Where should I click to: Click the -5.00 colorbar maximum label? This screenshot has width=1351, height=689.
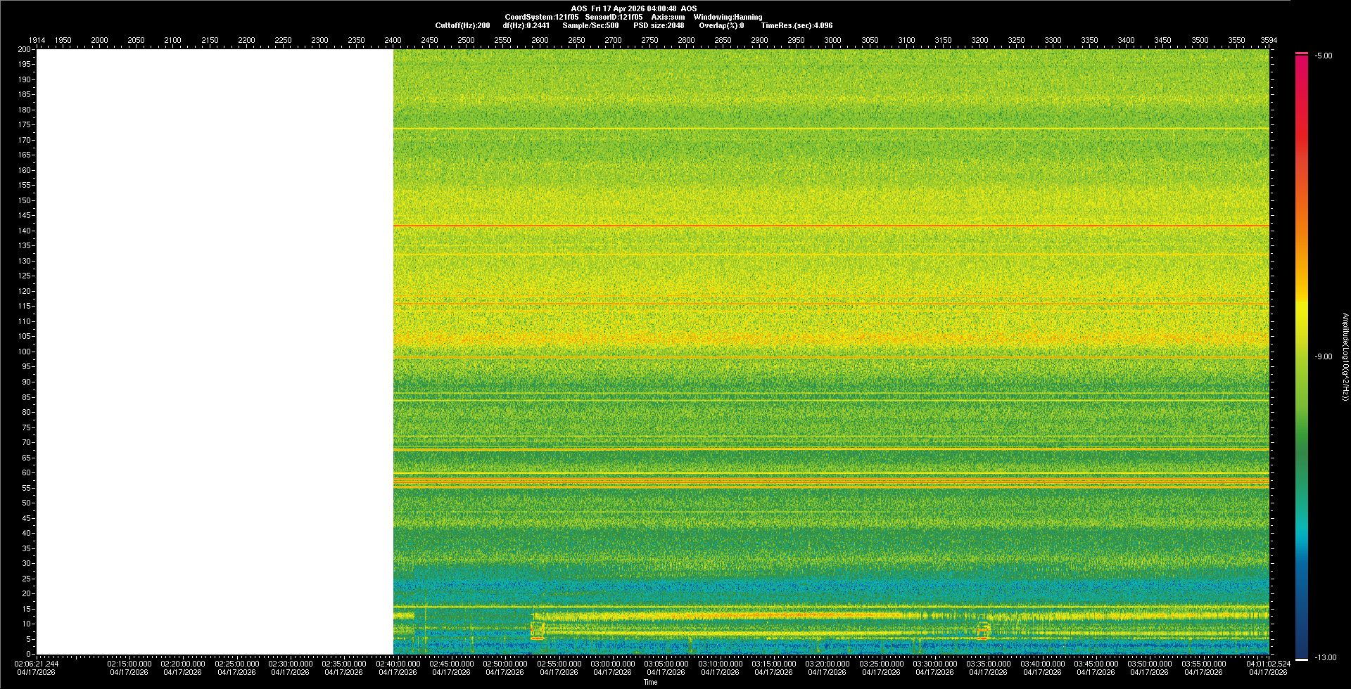click(1324, 56)
